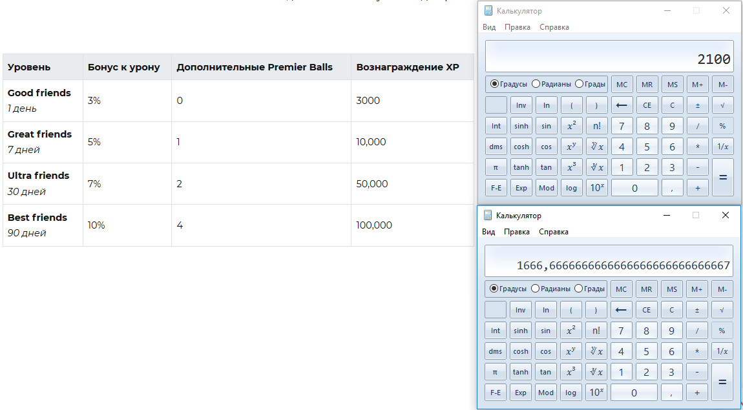Click digit 0 in bottom calculator

tap(634, 393)
